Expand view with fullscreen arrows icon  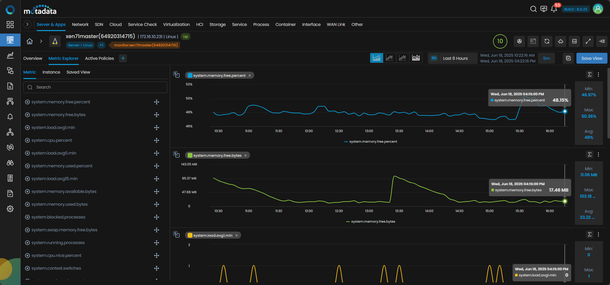[x=588, y=41]
